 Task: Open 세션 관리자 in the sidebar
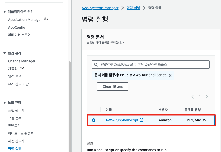[16, 141]
